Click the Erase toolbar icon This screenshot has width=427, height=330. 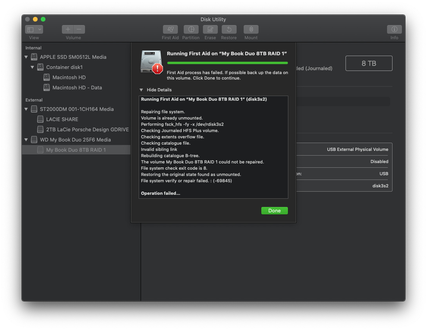(210, 29)
